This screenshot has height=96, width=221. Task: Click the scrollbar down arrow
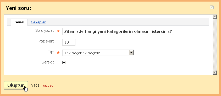(215, 73)
